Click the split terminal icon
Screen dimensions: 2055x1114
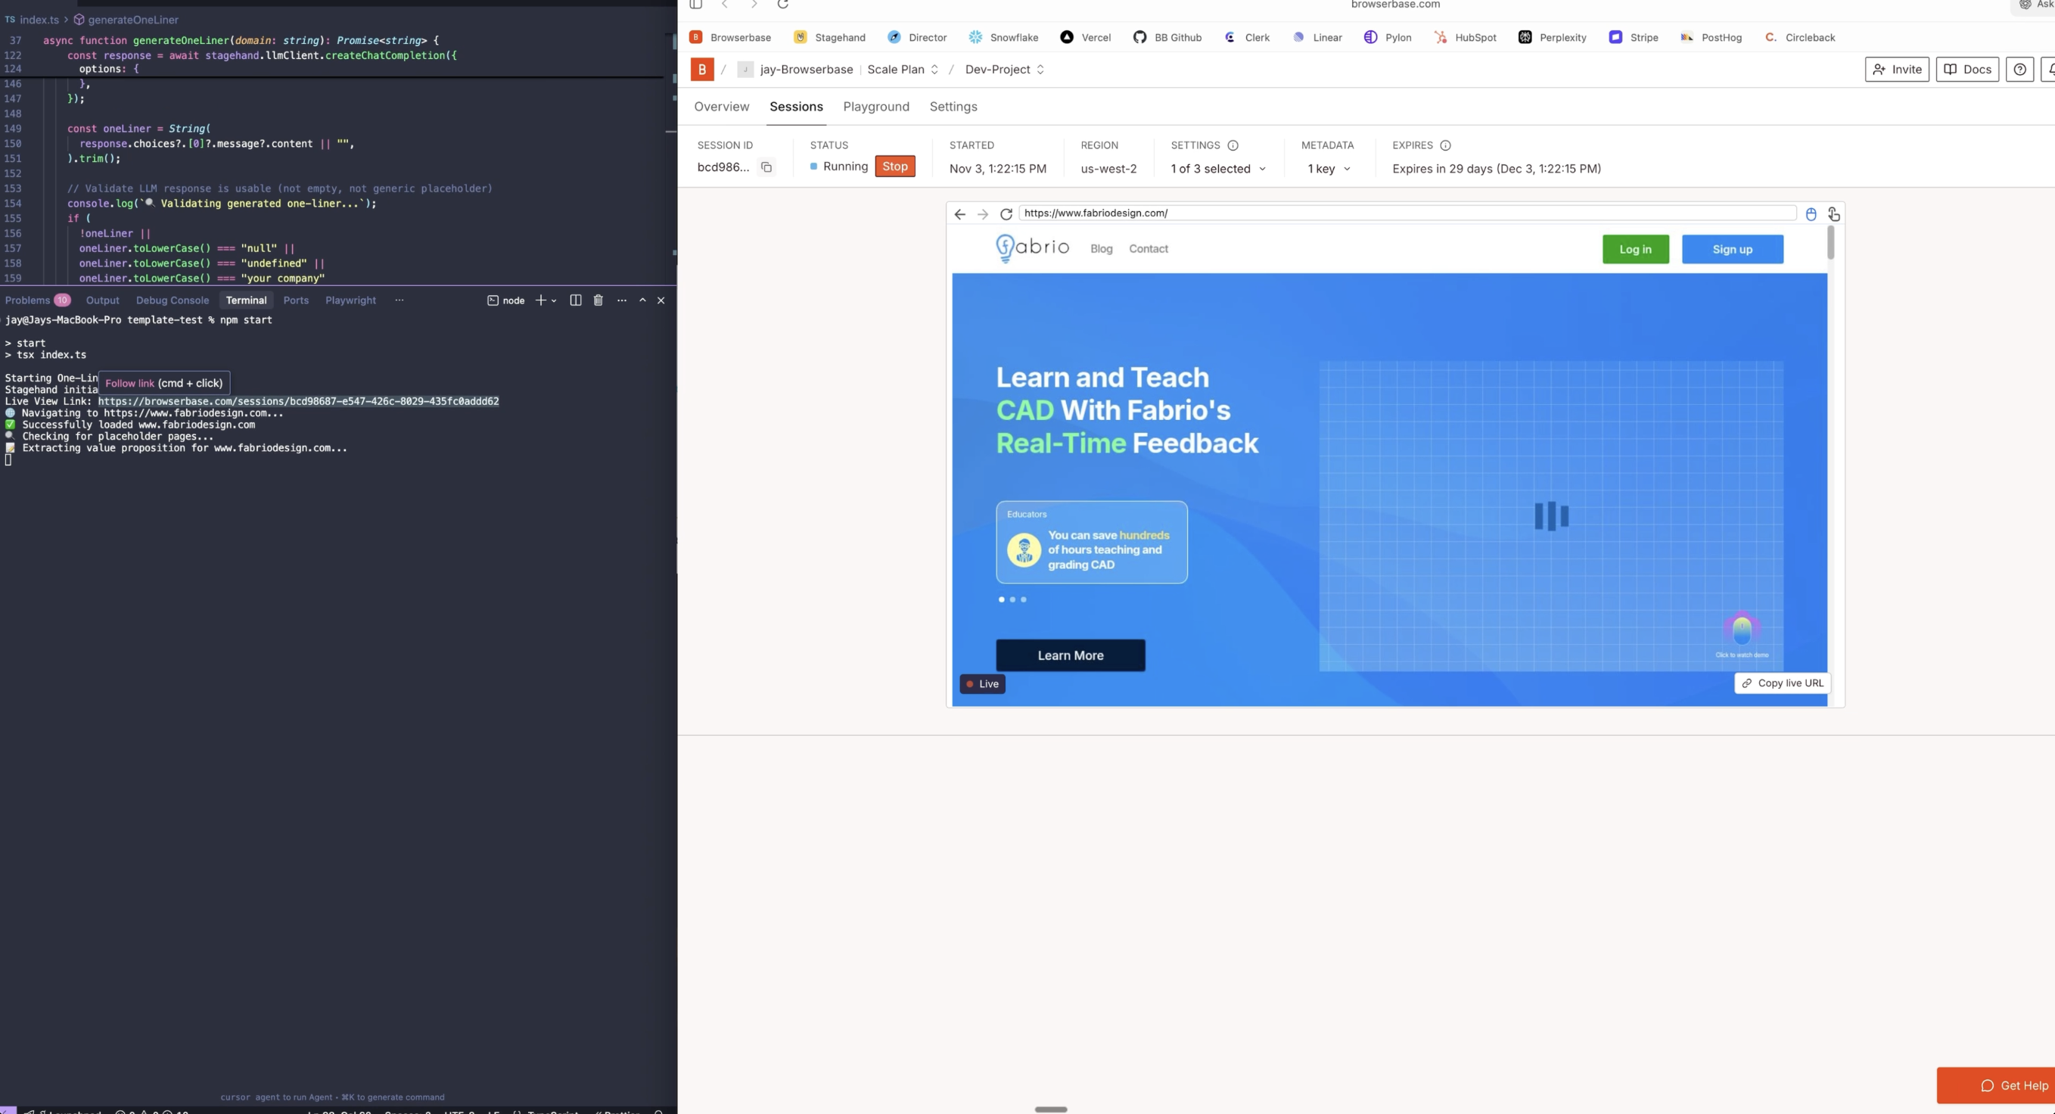tap(575, 301)
